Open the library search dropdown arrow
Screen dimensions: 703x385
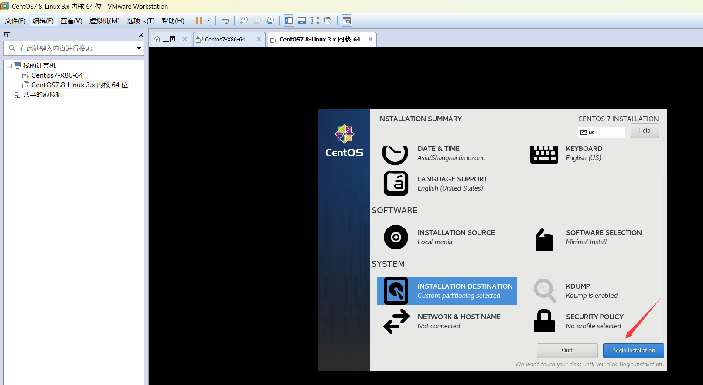[x=139, y=48]
